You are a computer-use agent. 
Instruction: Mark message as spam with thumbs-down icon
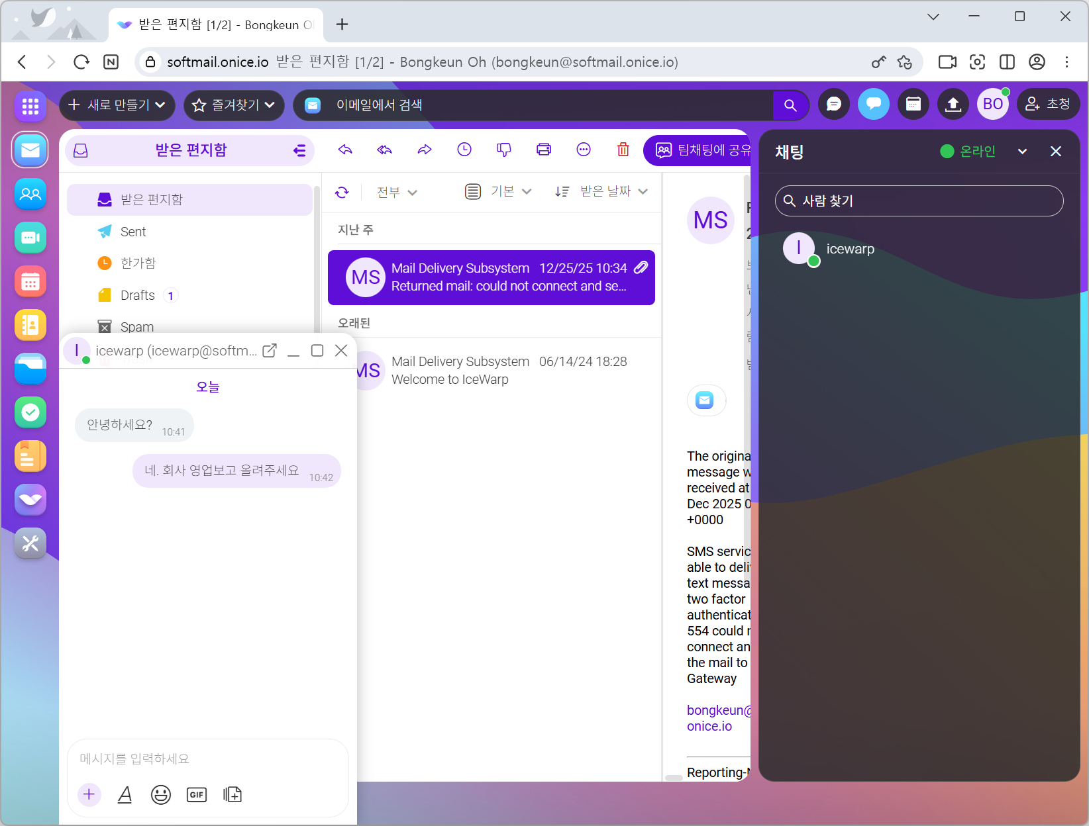tap(504, 150)
